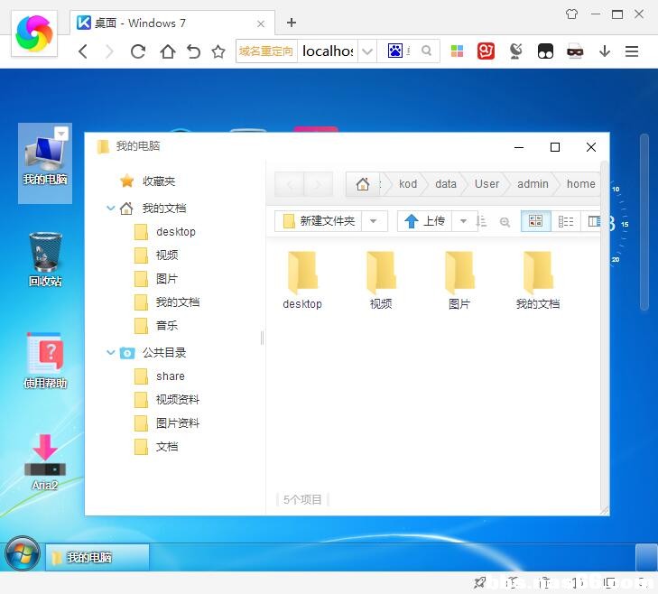This screenshot has height=594, width=658.
Task: Click the home icon in file path bar
Action: (363, 184)
